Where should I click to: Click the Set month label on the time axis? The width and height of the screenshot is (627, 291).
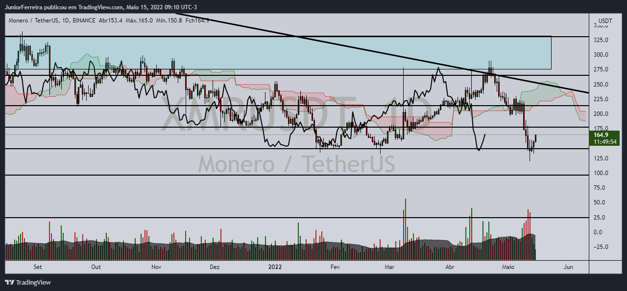click(x=38, y=267)
